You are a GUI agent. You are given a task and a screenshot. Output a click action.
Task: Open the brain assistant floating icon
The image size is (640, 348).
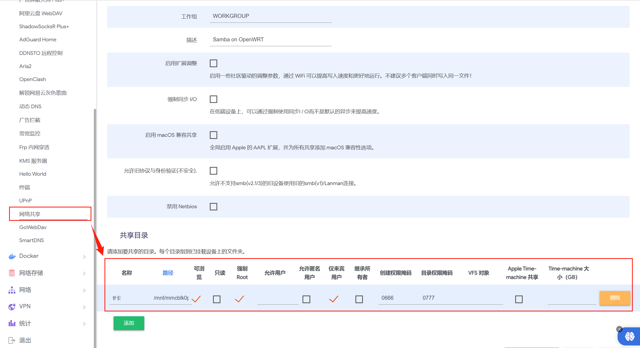point(630,337)
